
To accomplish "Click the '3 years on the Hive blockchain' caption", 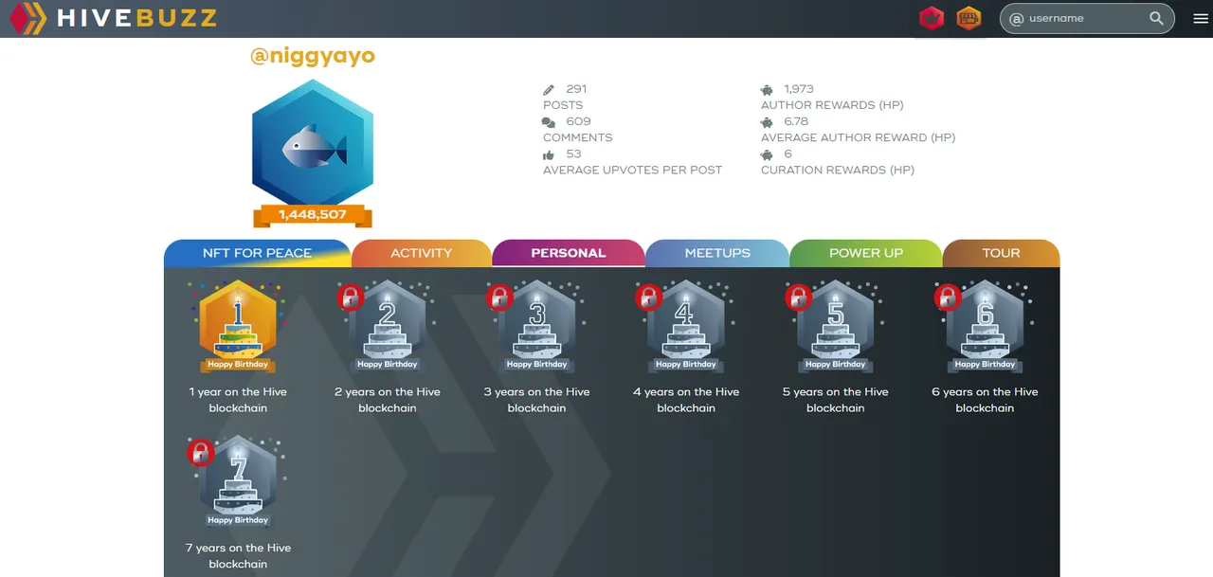I will [x=537, y=400].
